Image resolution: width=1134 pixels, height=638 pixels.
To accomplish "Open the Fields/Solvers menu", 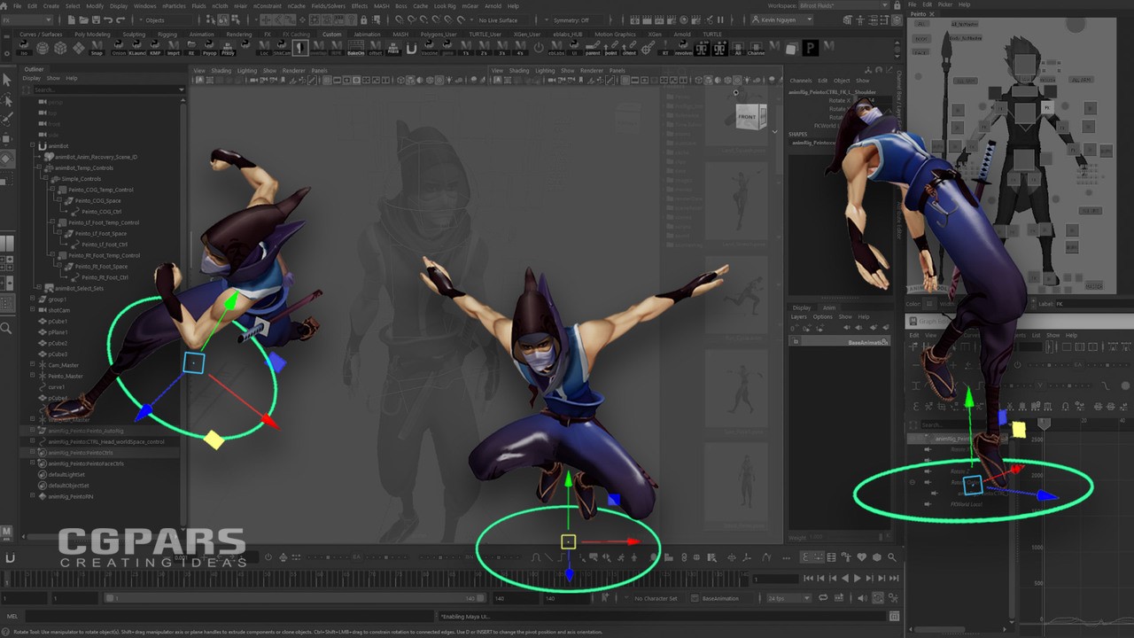I will 328,6.
